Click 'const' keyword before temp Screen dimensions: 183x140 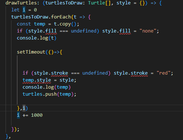pyautogui.click(x=24, y=24)
